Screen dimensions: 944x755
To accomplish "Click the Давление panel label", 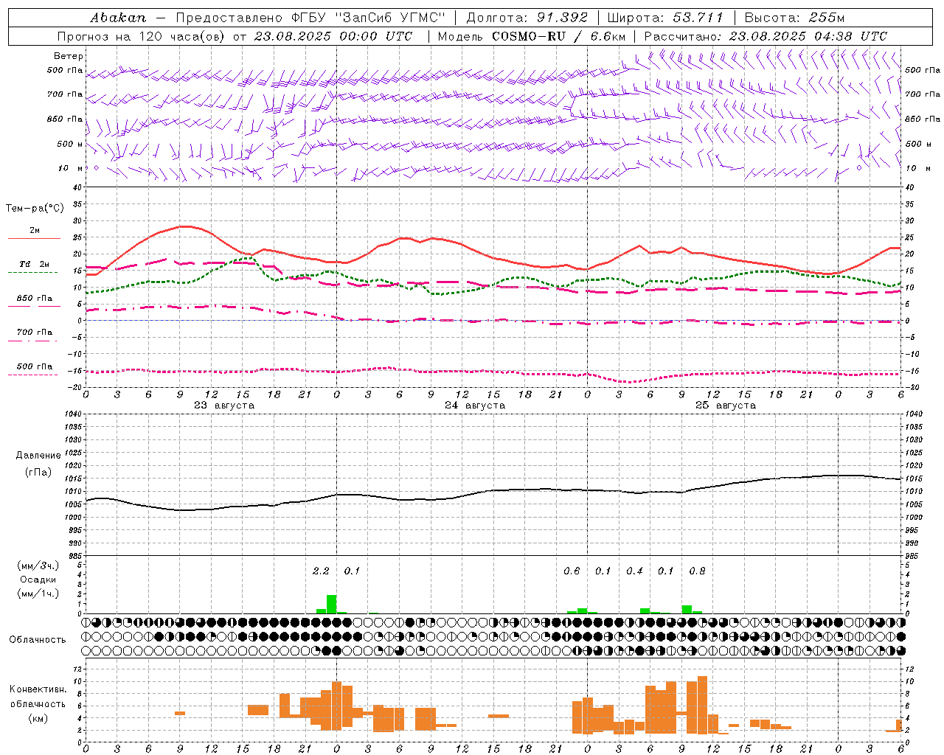I will (x=38, y=456).
